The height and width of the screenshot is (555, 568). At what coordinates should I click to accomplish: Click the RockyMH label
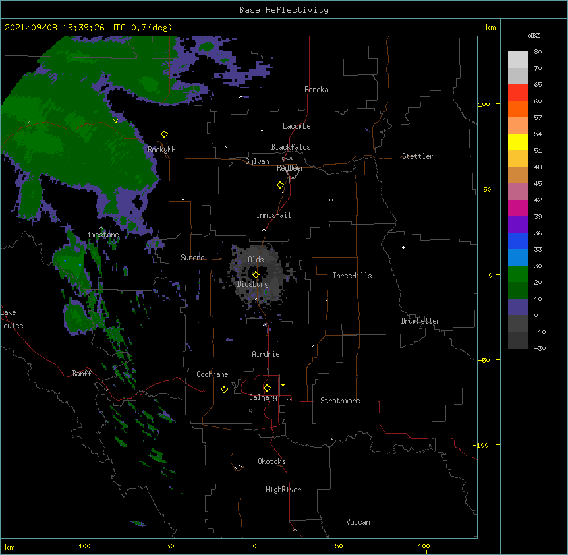tap(161, 150)
